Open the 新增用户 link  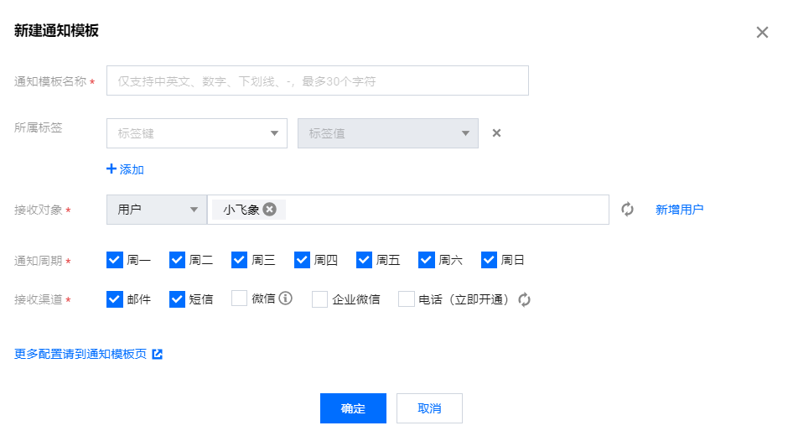pyautogui.click(x=679, y=210)
